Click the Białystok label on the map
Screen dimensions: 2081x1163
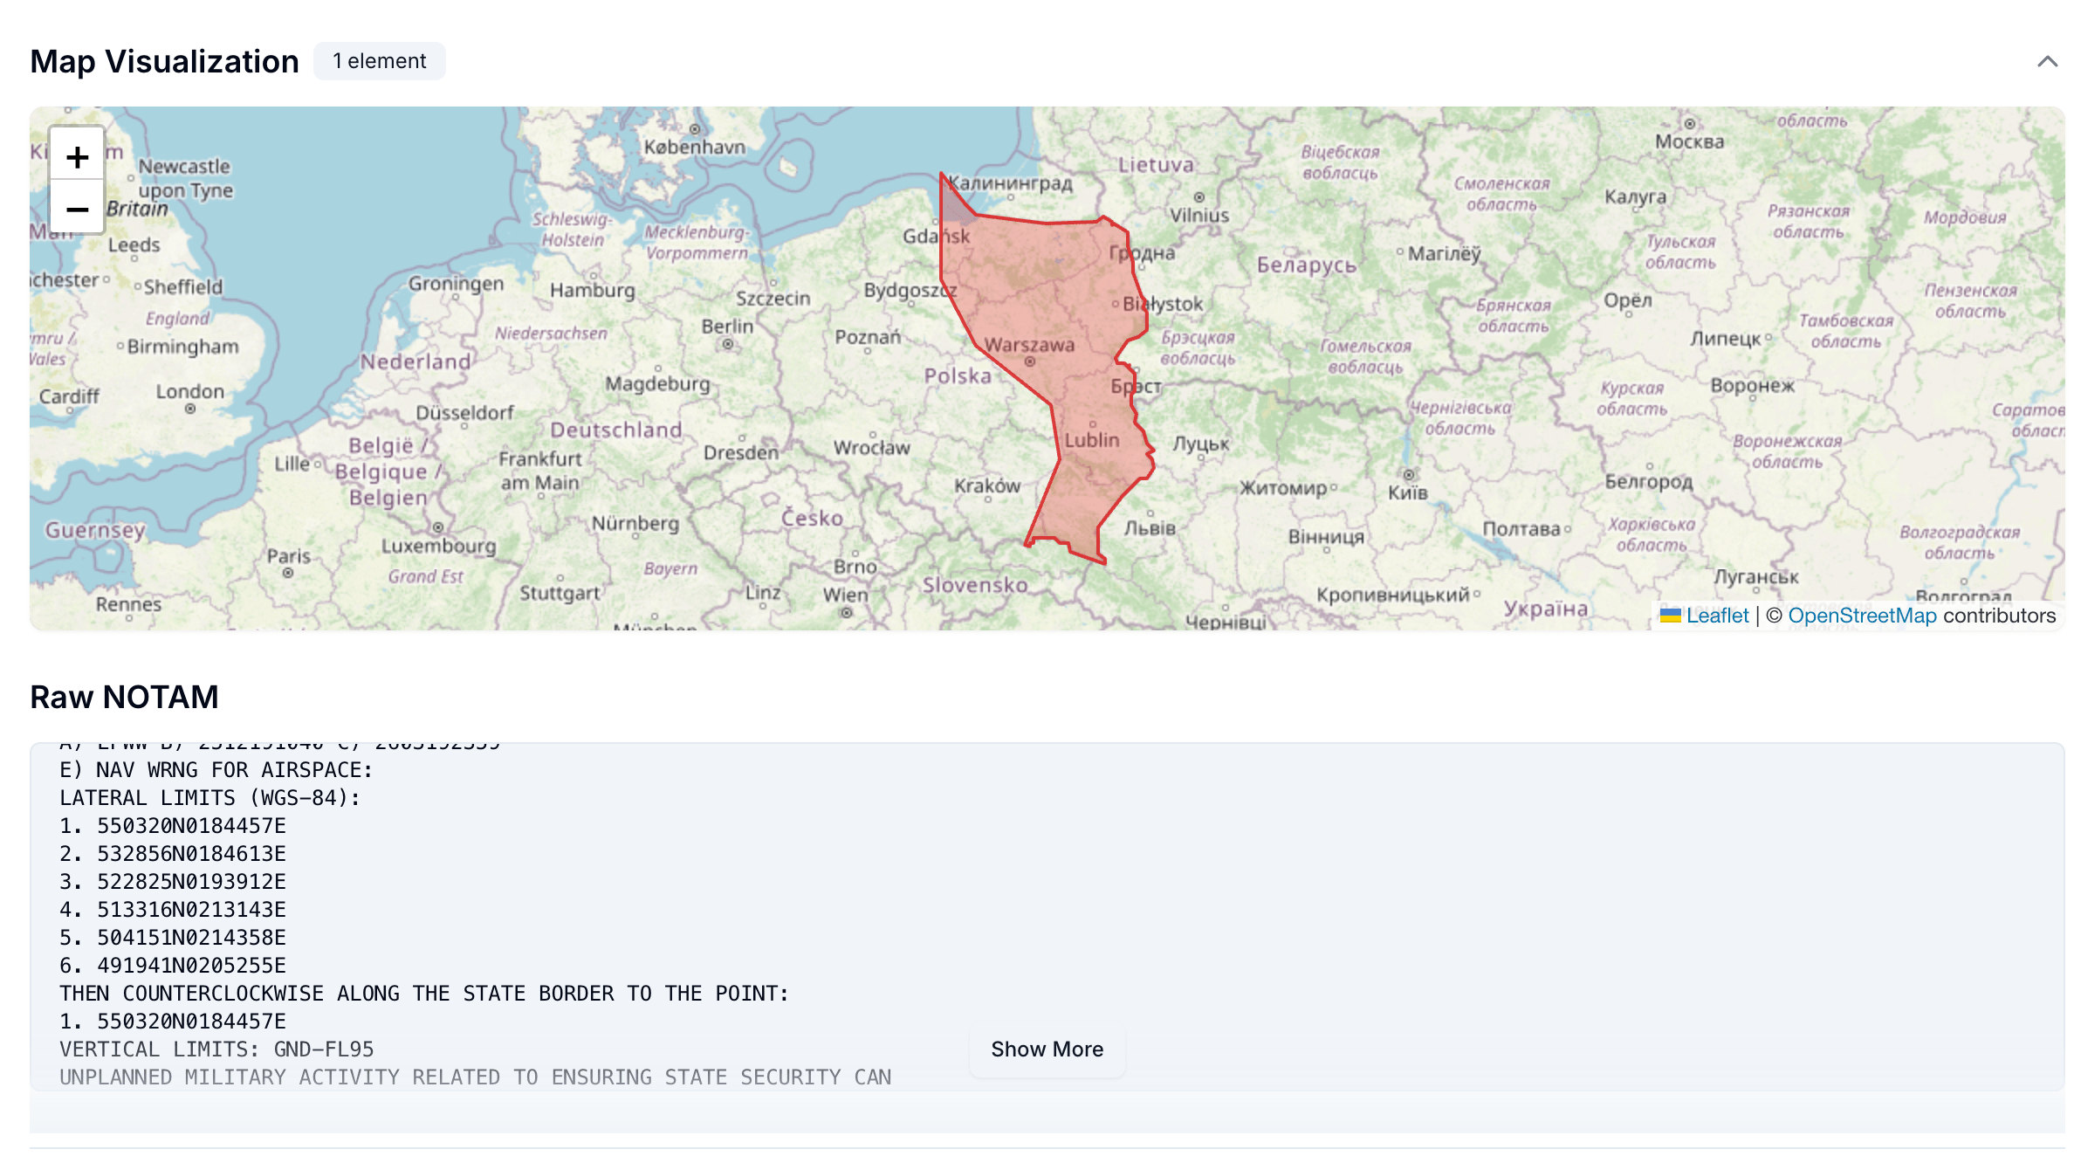click(x=1163, y=304)
